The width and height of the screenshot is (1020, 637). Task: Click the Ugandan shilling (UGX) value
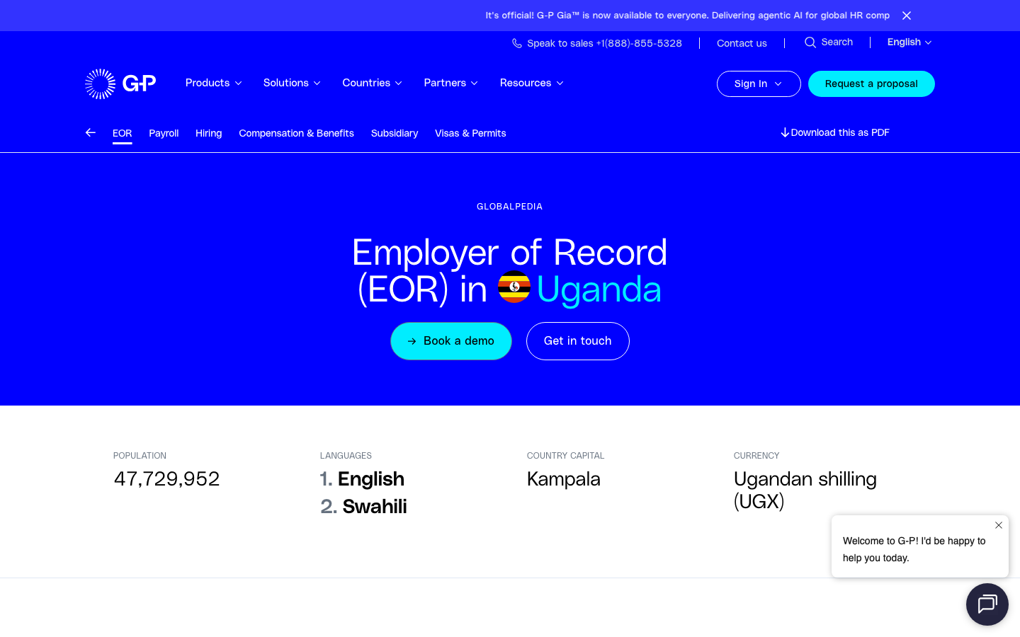(x=805, y=490)
